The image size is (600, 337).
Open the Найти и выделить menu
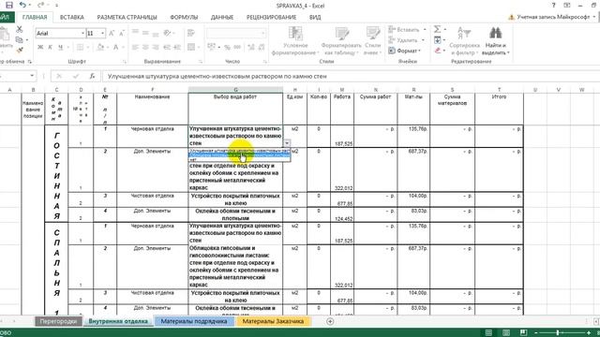point(495,41)
